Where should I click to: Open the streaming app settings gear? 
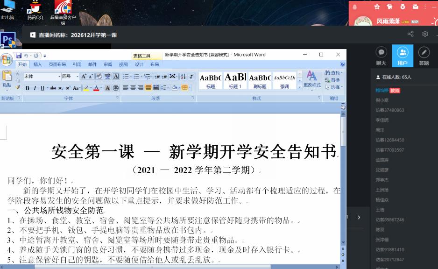(x=425, y=34)
